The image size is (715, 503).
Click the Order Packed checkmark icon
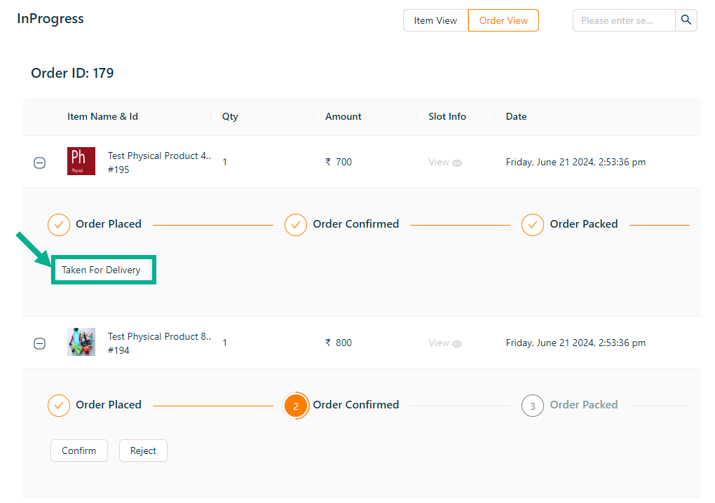(x=533, y=224)
